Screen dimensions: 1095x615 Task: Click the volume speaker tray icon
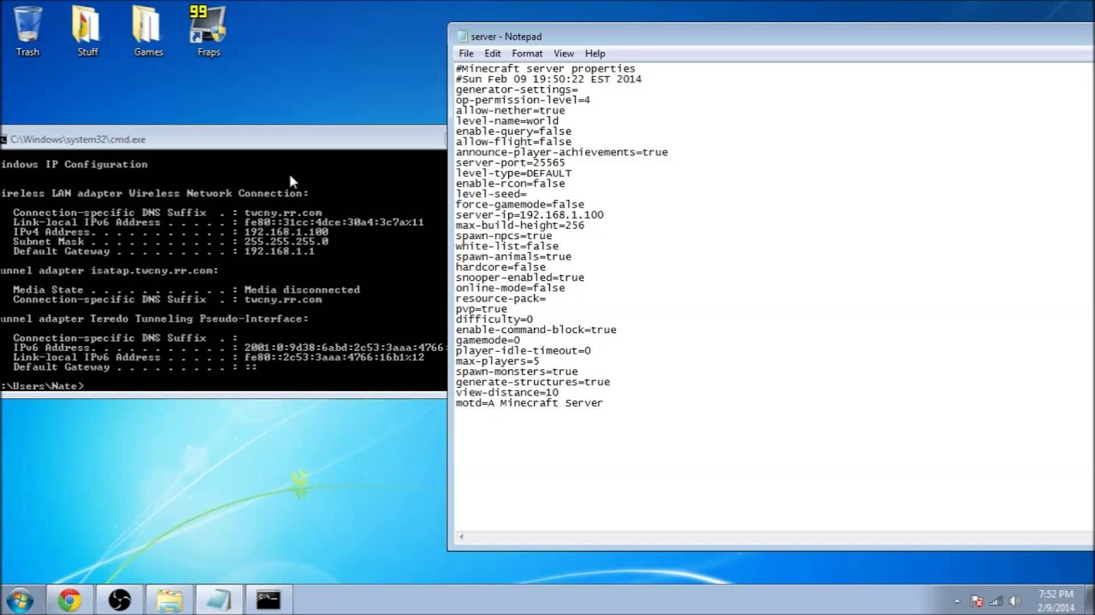(x=1015, y=600)
